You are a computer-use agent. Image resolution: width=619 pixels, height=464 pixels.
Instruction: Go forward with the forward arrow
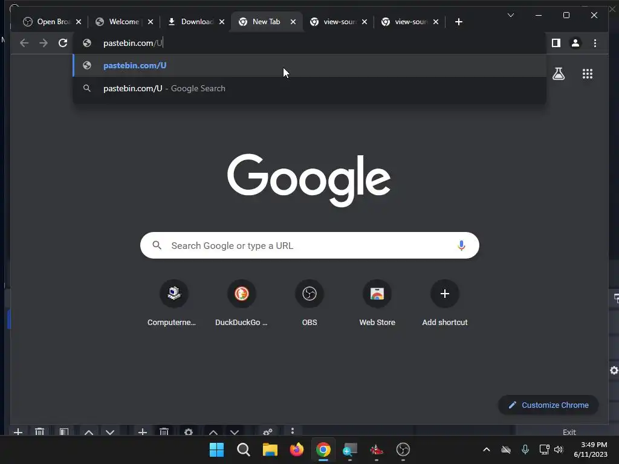tap(44, 43)
